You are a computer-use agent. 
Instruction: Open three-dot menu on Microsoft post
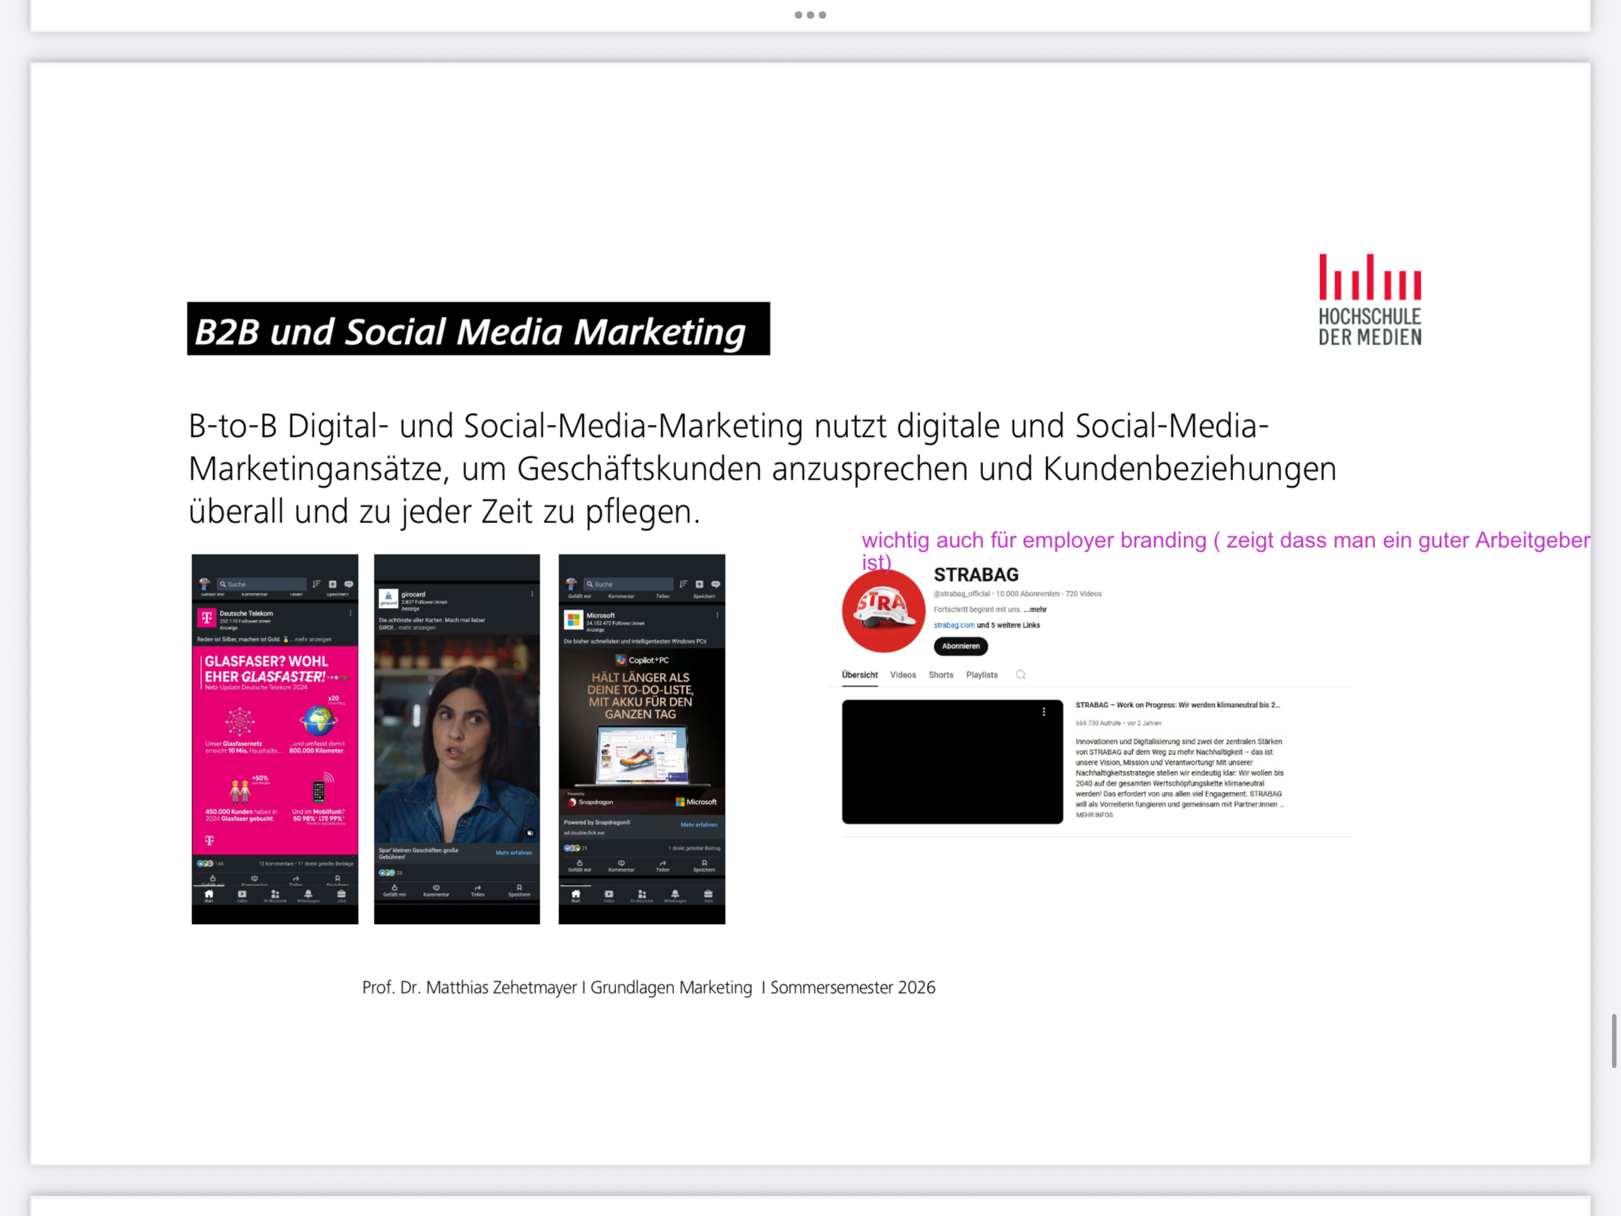click(717, 615)
